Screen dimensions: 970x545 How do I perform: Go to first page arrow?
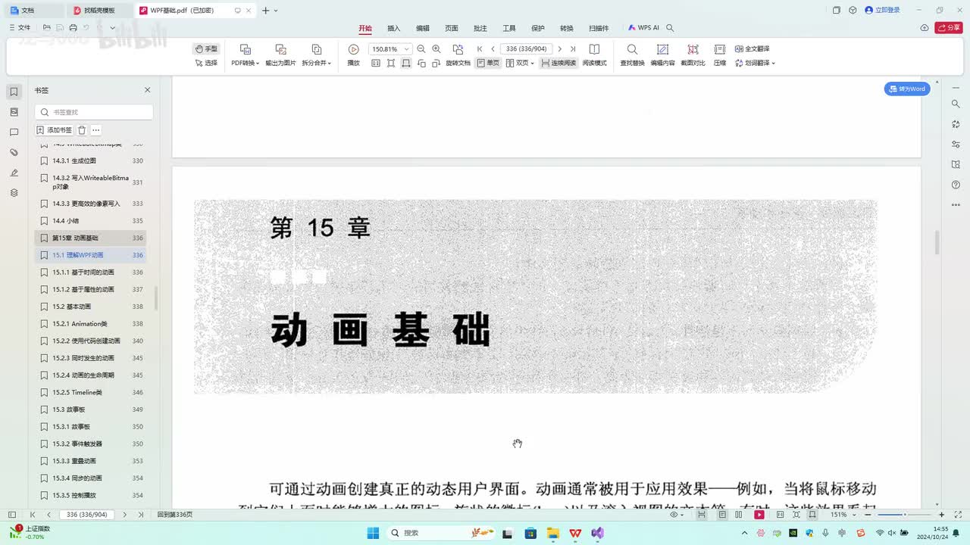coord(480,48)
